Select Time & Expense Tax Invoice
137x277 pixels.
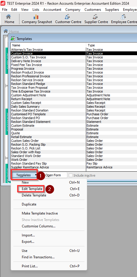tap(74, 91)
